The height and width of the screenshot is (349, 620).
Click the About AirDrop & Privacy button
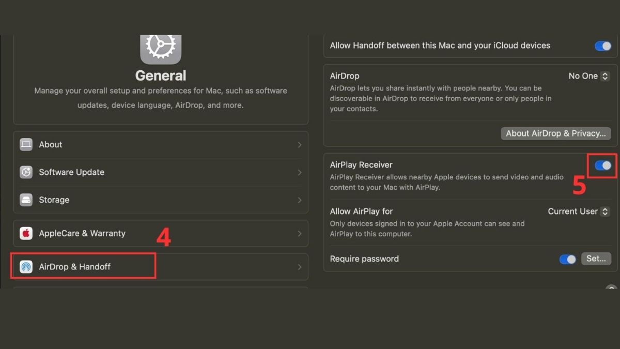(x=555, y=133)
